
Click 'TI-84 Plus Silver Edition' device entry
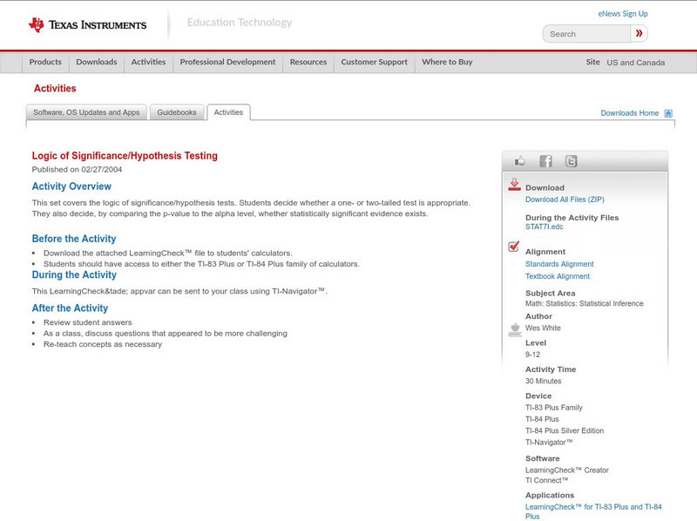click(x=565, y=430)
